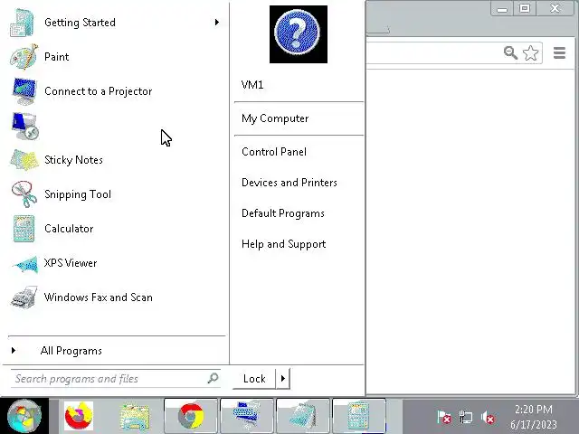Click the unlabeled remote desktop computer icon
This screenshot has height=434, width=579.
coord(25,126)
